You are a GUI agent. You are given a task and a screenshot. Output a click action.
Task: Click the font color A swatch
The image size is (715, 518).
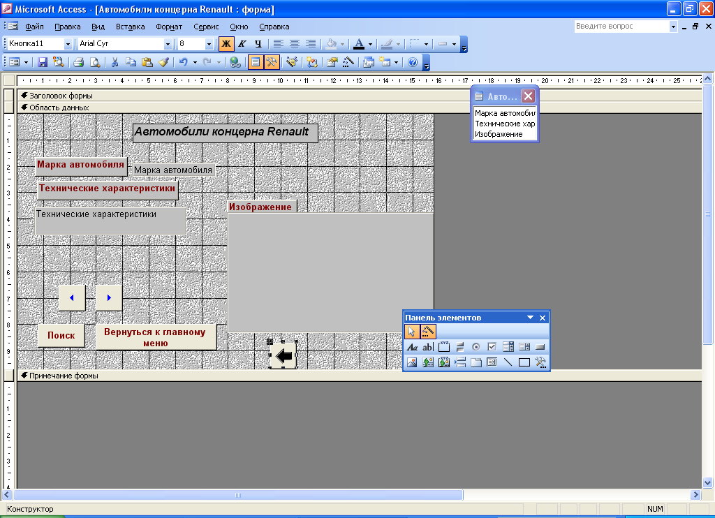coord(359,44)
